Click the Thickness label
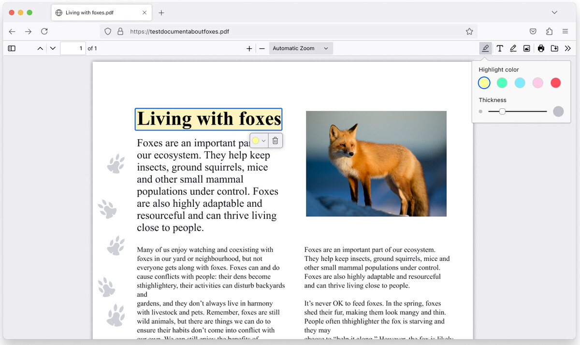Viewport: 580px width, 345px height. point(493,100)
